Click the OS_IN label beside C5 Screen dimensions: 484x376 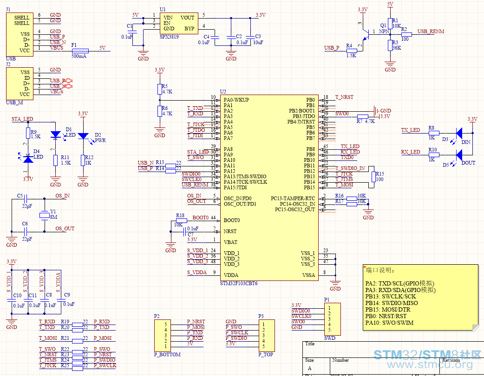point(62,196)
